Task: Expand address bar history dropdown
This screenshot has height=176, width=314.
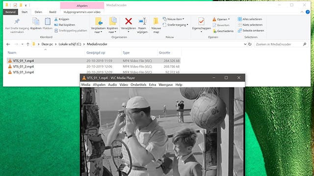Action: tap(245, 44)
